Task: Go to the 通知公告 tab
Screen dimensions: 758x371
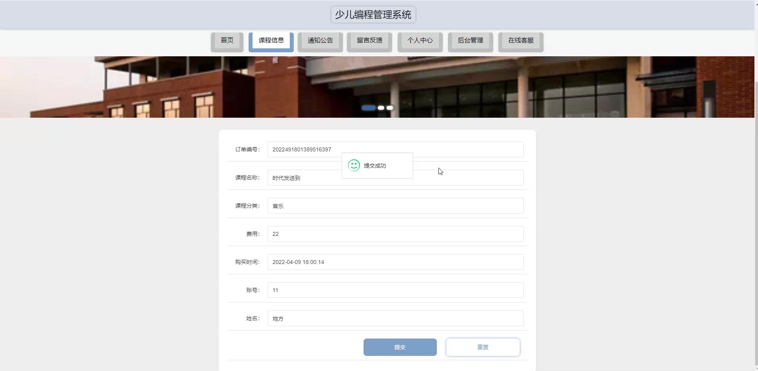Action: coord(320,42)
